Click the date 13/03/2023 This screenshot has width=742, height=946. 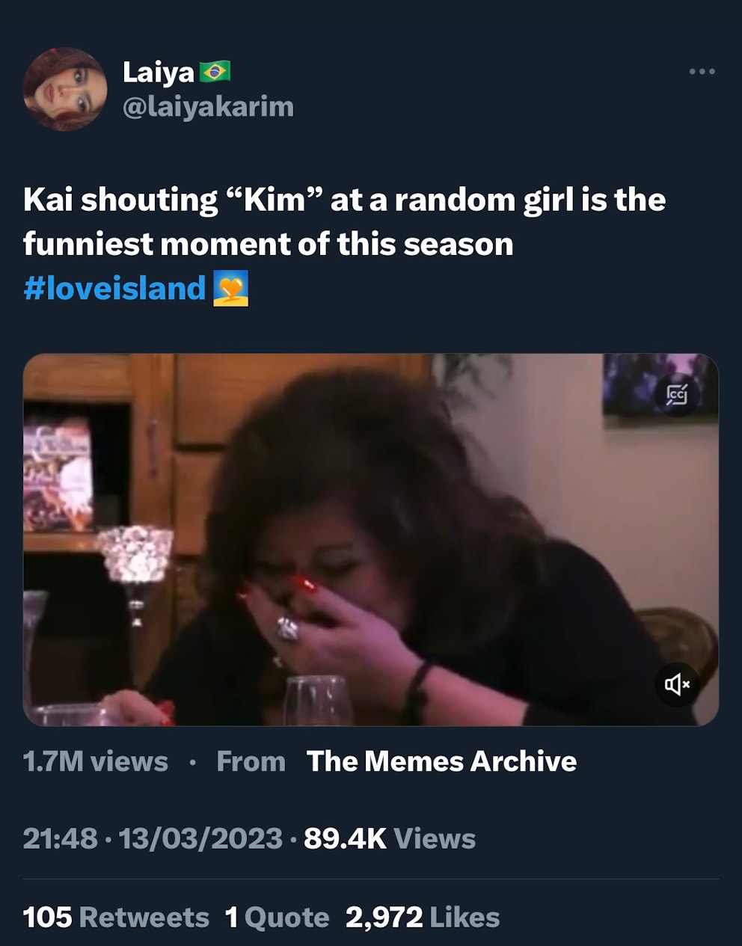pos(200,838)
